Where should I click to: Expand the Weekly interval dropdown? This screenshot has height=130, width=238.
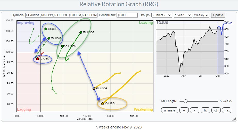click(x=201, y=15)
